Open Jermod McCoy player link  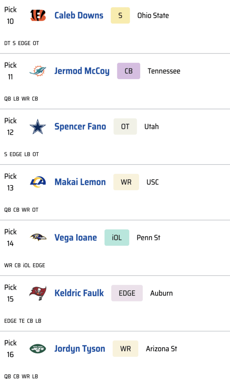pos(82,71)
